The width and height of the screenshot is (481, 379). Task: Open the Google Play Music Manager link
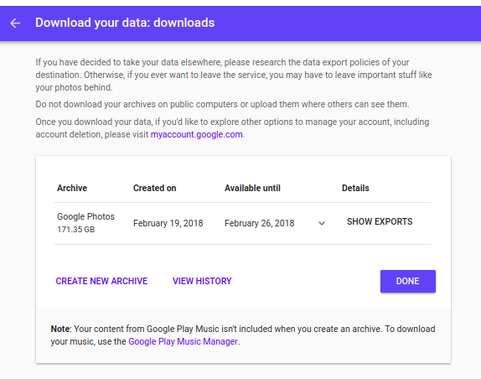(183, 341)
